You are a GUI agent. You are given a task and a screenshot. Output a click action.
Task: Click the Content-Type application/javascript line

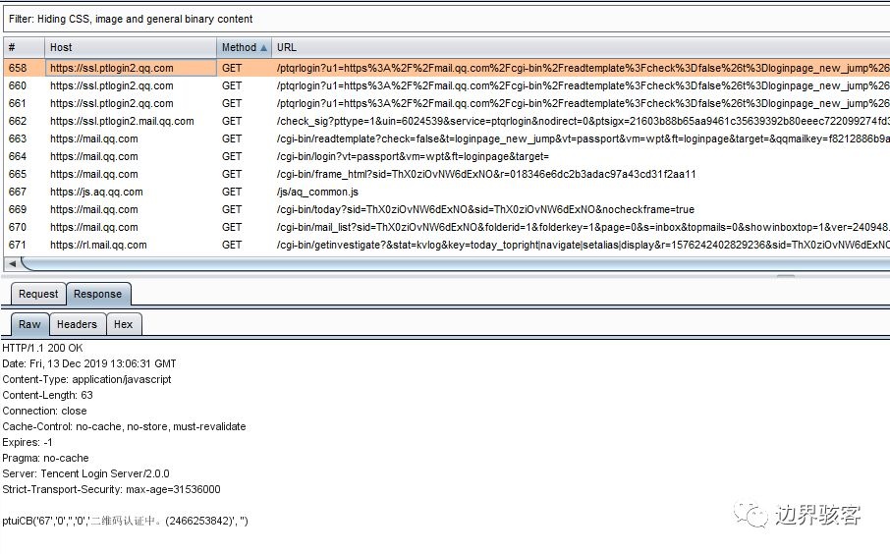pyautogui.click(x=86, y=380)
